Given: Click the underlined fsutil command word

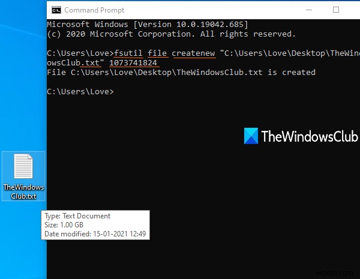Looking at the screenshot, I should (128, 53).
